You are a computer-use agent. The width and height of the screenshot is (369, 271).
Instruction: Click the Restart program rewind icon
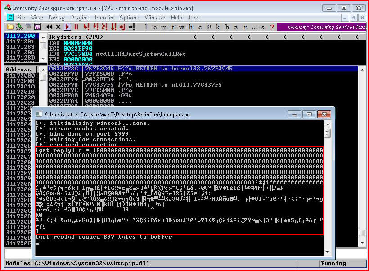coord(49,27)
